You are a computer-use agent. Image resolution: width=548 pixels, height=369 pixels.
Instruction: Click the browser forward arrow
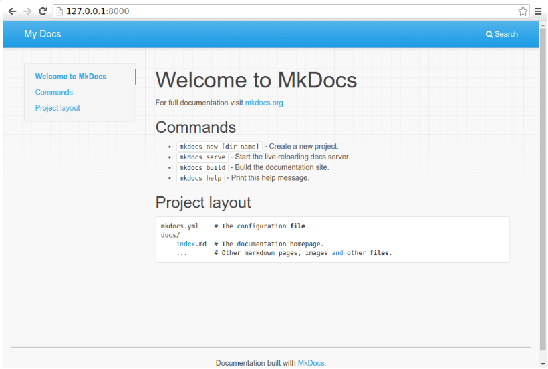tap(27, 11)
